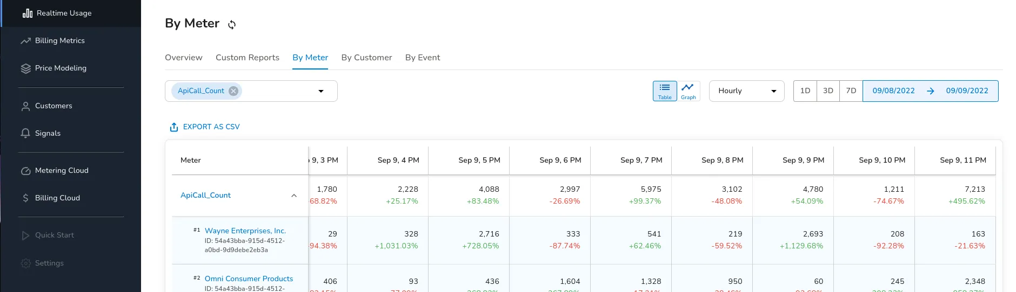The image size is (1016, 292).
Task: Click the Sep 9, 7 PM column header
Action: click(641, 161)
